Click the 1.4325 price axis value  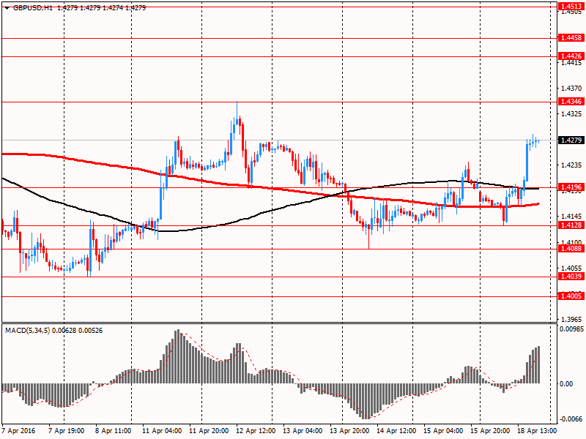pyautogui.click(x=572, y=114)
